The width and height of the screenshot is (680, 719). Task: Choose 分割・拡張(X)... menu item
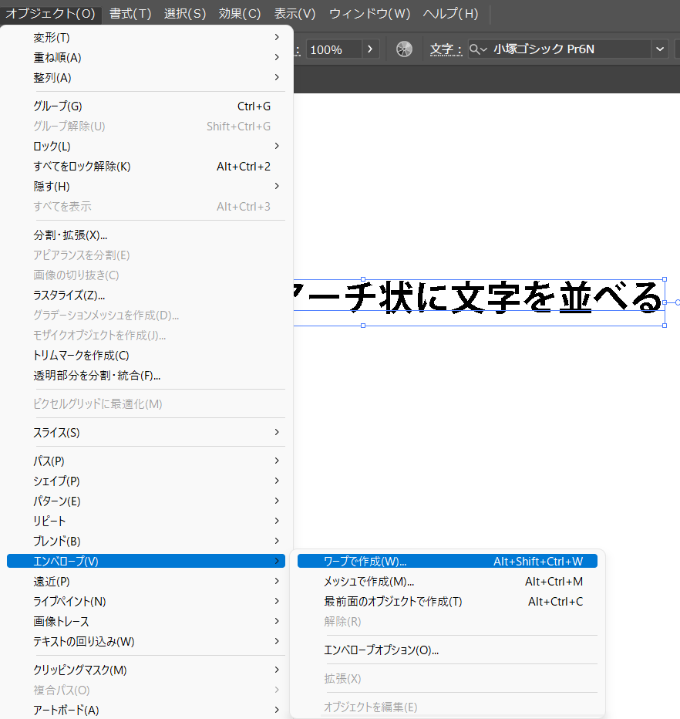(x=146, y=235)
